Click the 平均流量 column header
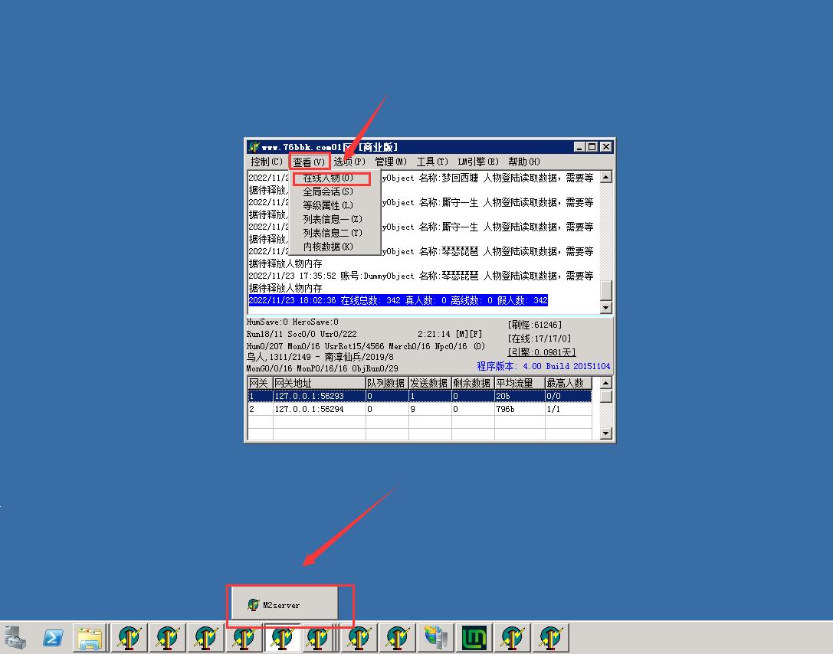 520,383
